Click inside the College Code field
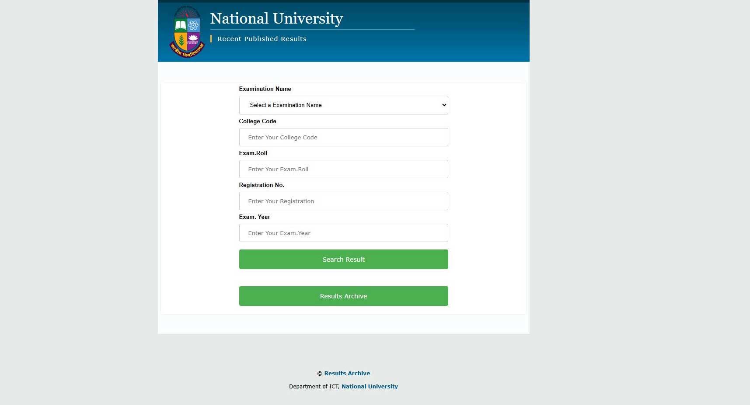The image size is (750, 405). pyautogui.click(x=343, y=137)
